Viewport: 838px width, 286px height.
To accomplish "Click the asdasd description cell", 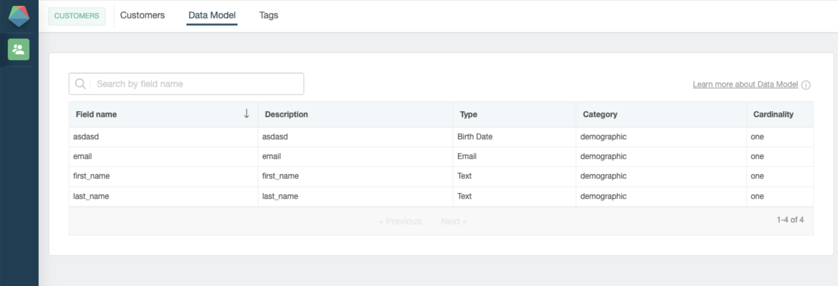I will tap(356, 137).
